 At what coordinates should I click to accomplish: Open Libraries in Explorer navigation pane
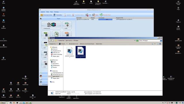click(54, 60)
